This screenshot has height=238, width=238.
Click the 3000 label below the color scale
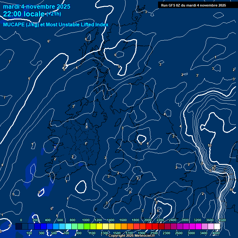click(191, 233)
